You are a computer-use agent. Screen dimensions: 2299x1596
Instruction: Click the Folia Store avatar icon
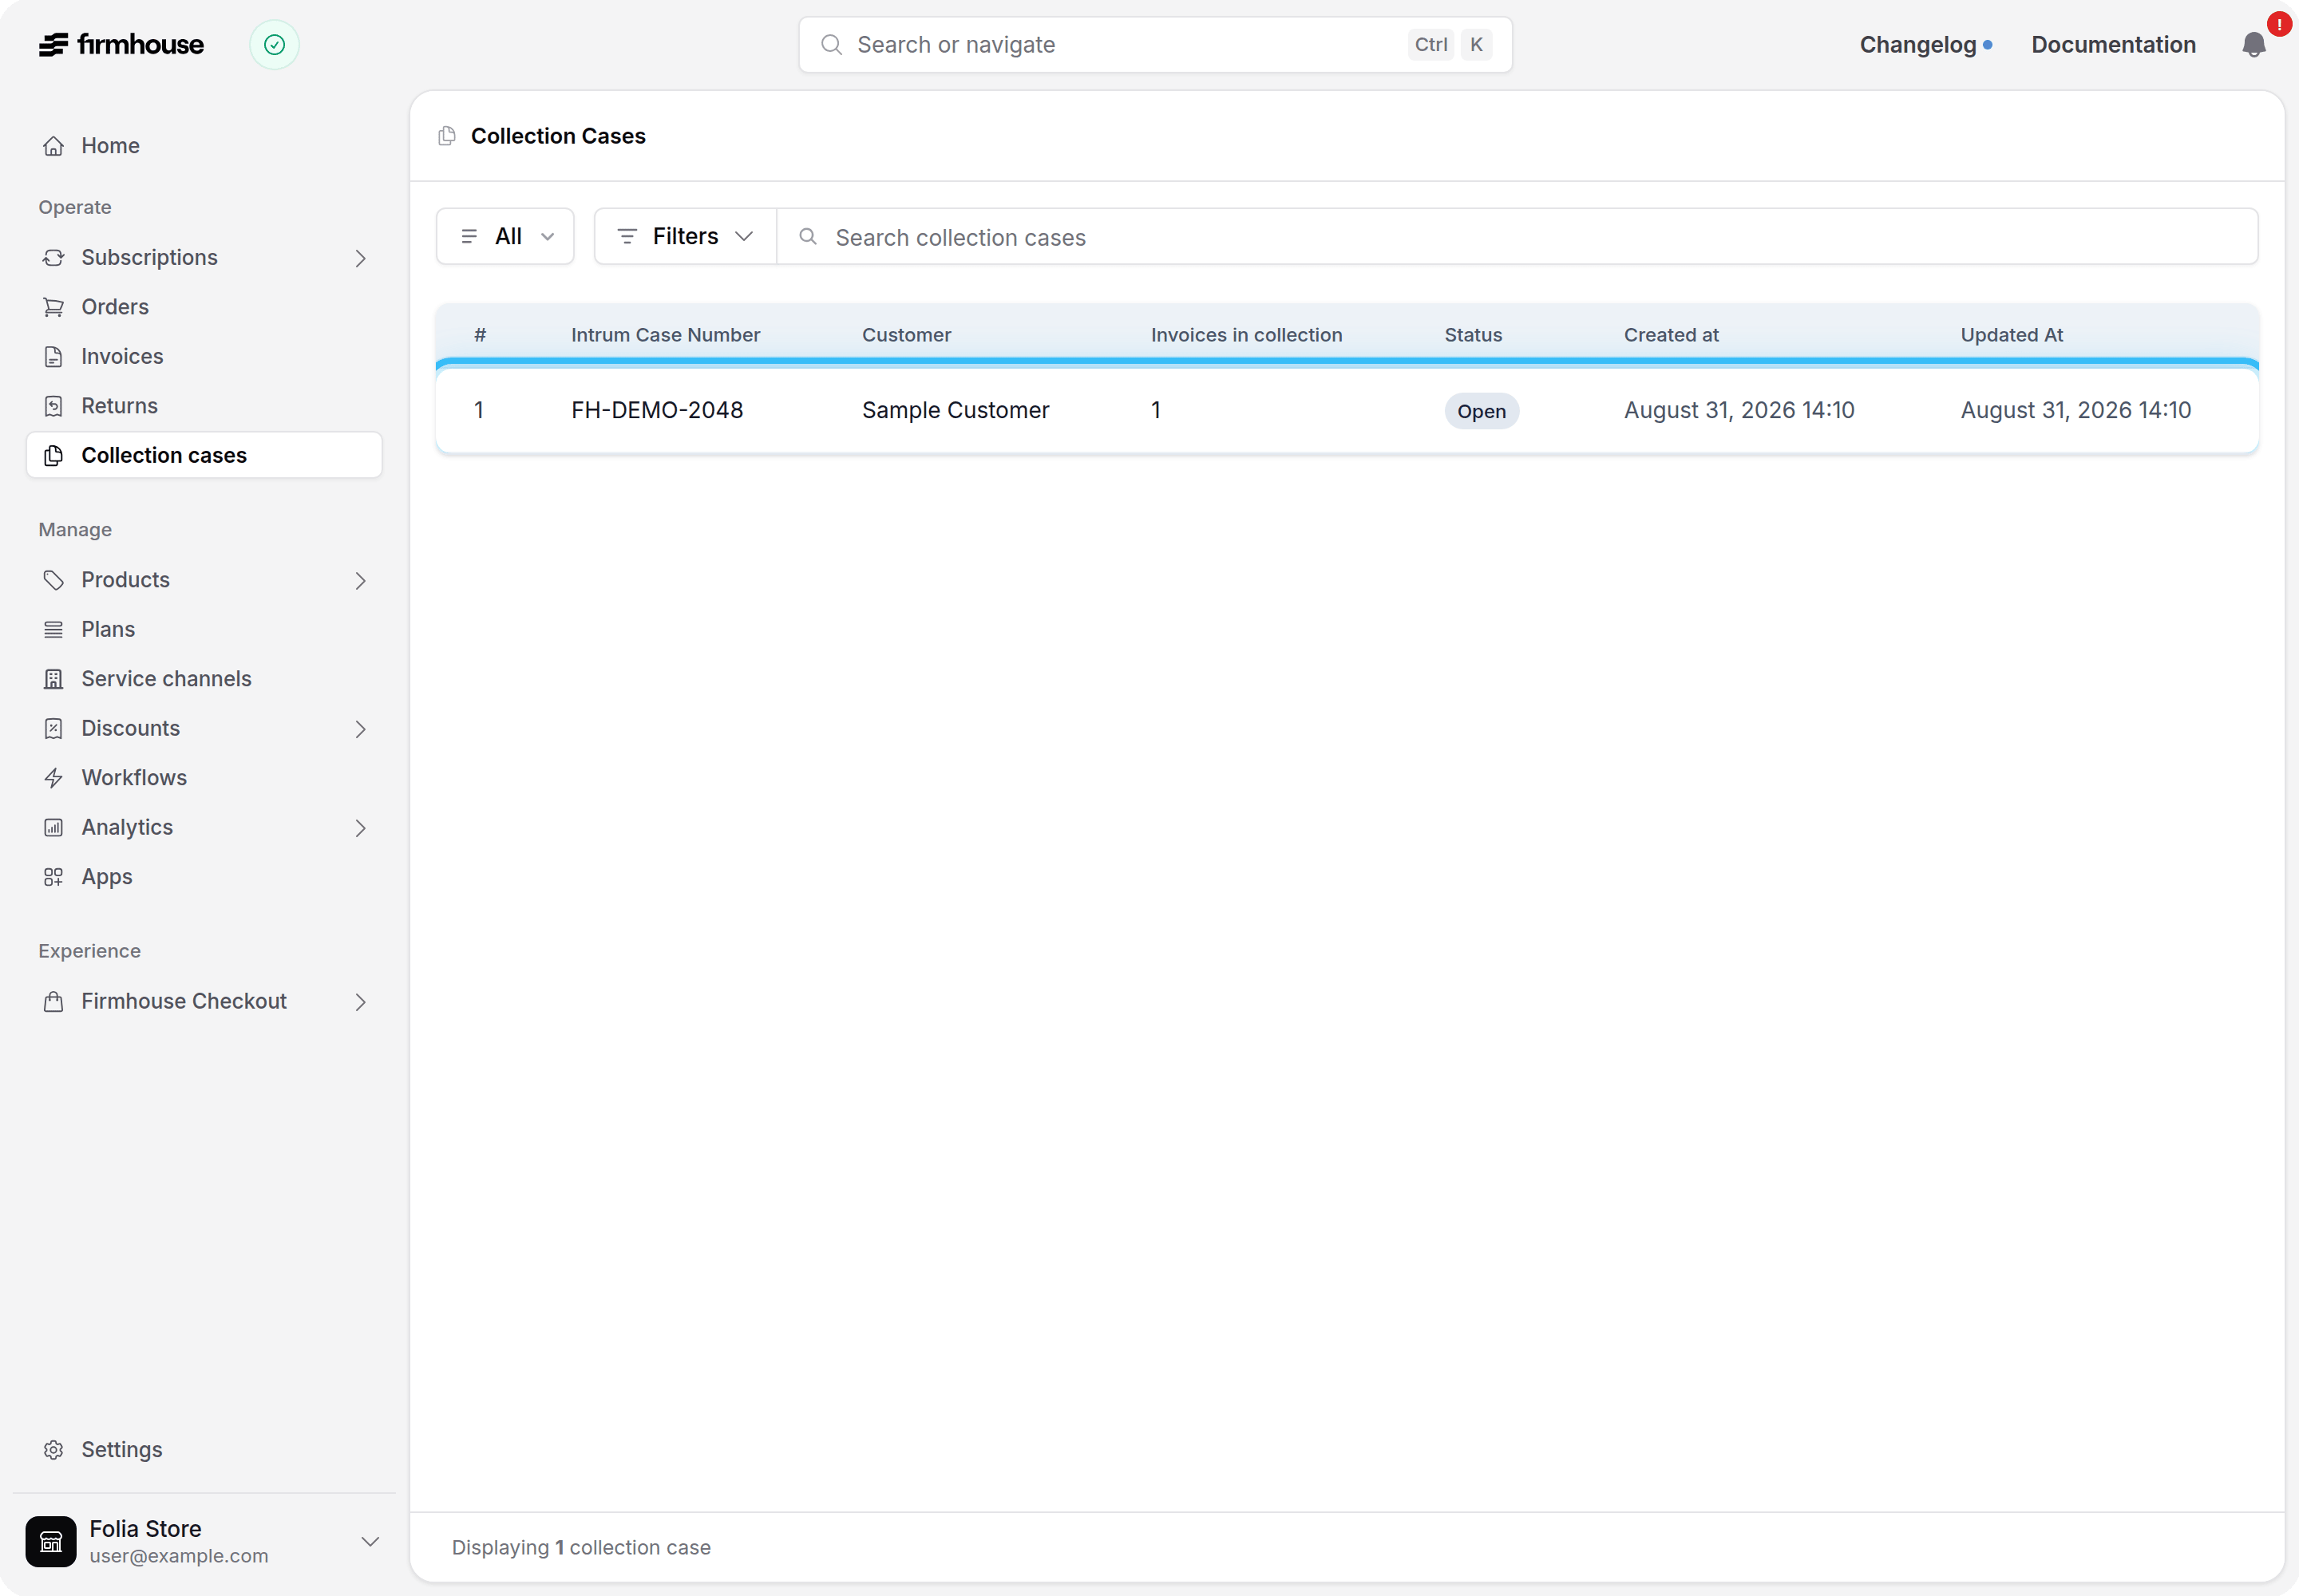[x=51, y=1542]
